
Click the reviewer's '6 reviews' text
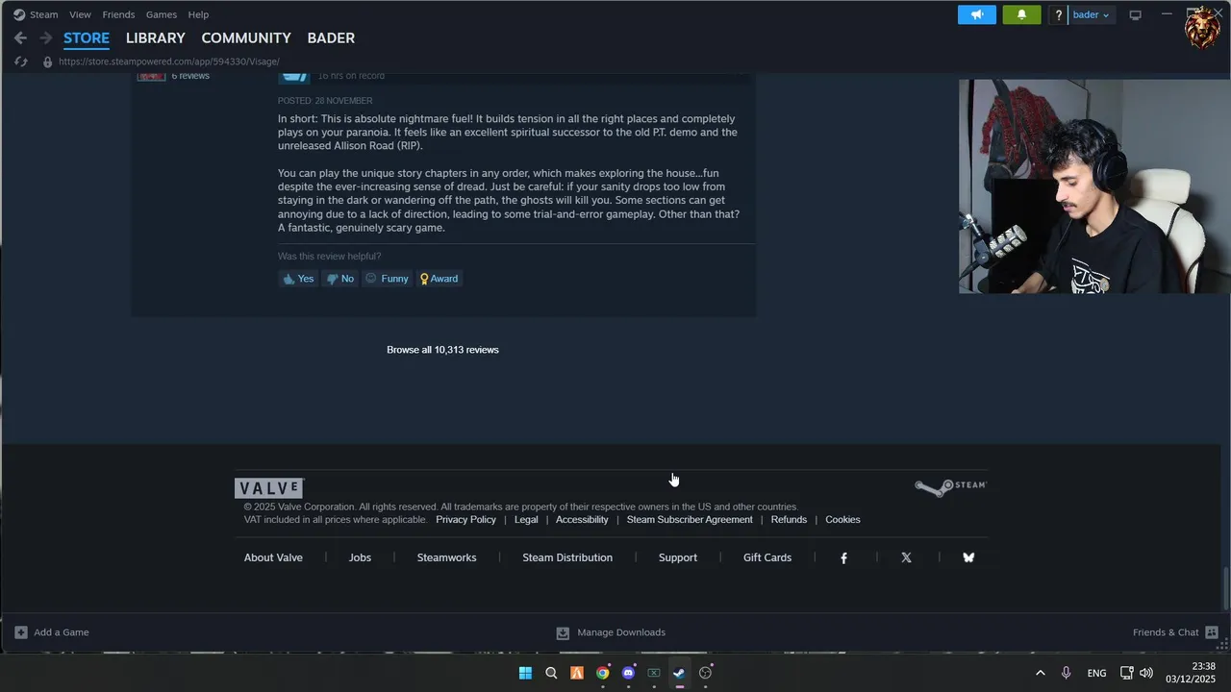click(x=190, y=76)
